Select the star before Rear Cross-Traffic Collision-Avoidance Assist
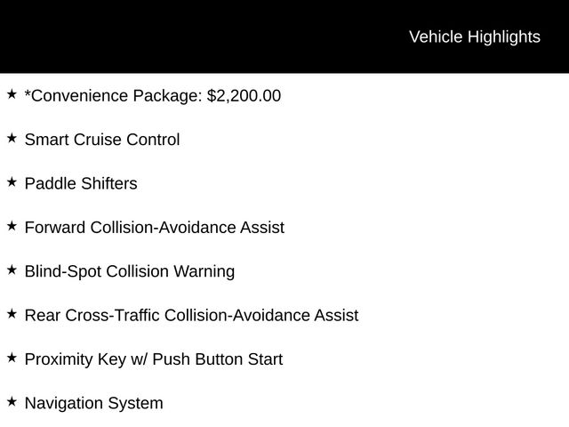 12,314
